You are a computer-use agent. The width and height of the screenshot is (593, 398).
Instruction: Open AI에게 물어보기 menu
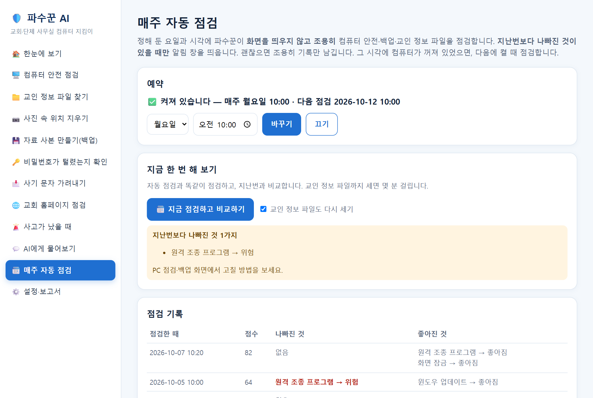click(x=60, y=249)
